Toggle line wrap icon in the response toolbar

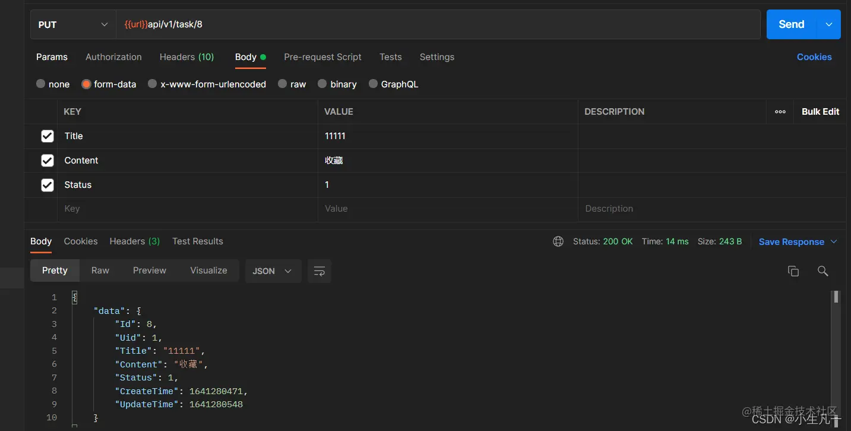pyautogui.click(x=319, y=271)
